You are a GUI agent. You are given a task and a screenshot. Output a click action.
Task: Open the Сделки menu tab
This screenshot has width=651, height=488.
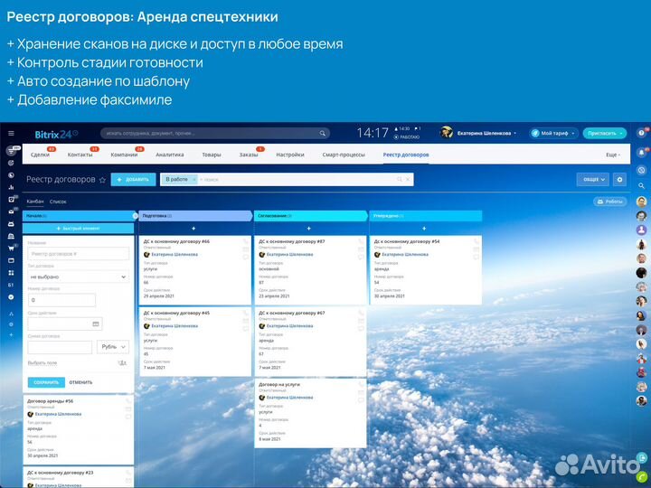(40, 155)
